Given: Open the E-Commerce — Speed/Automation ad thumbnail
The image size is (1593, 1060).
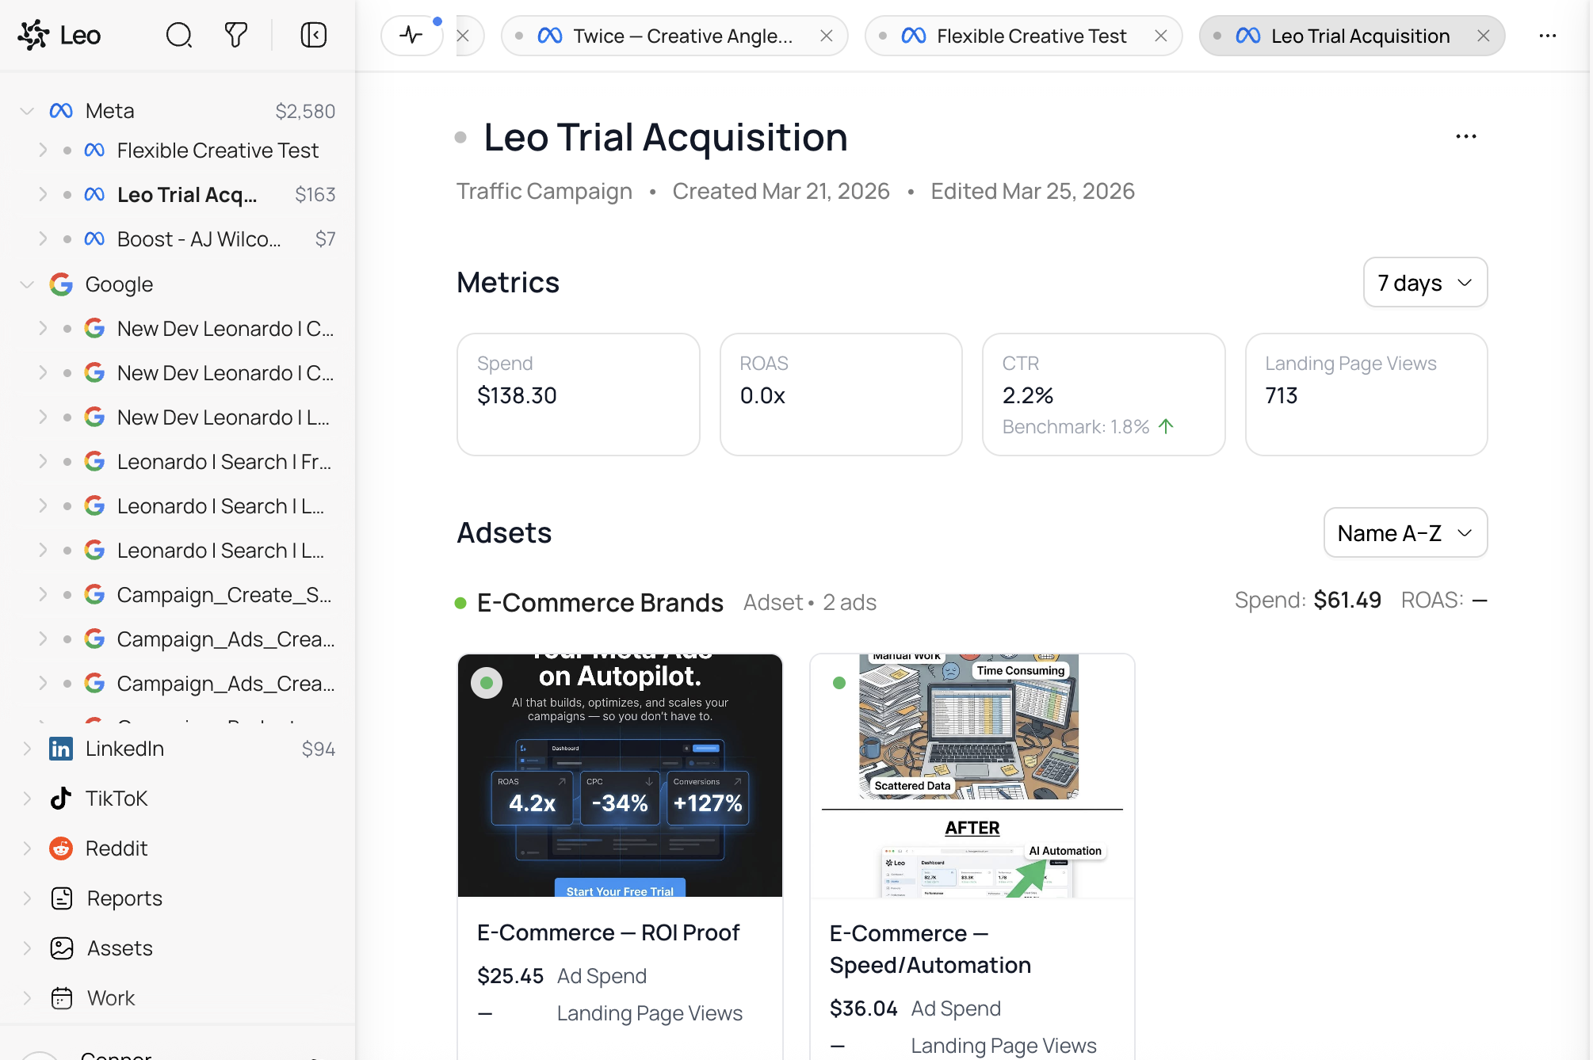Looking at the screenshot, I should click(x=971, y=775).
